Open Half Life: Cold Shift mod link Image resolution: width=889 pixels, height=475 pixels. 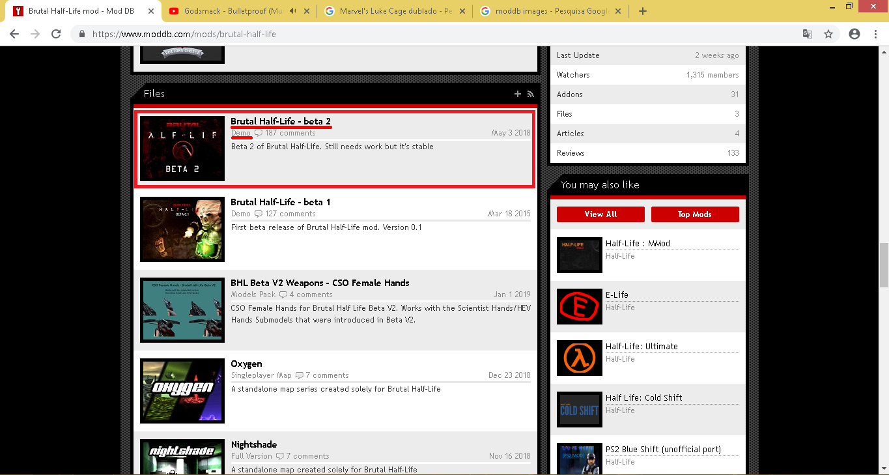pyautogui.click(x=644, y=398)
